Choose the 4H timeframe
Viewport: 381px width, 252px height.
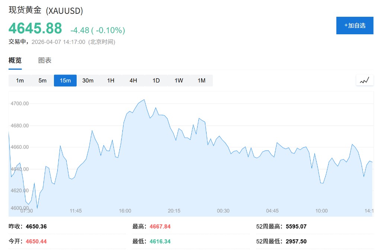click(x=133, y=81)
